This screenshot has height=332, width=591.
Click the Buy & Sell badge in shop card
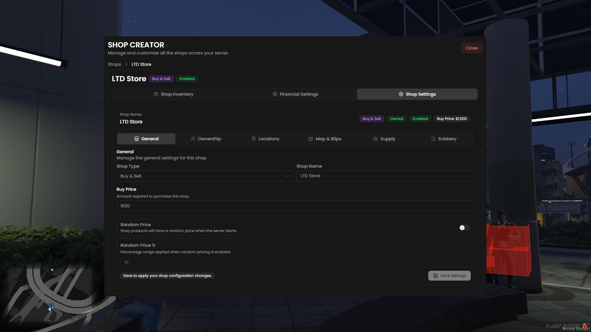[371, 119]
